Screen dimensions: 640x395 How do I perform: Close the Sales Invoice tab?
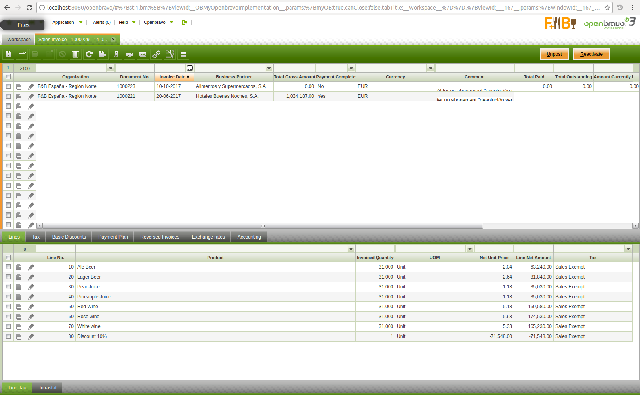tap(113, 40)
